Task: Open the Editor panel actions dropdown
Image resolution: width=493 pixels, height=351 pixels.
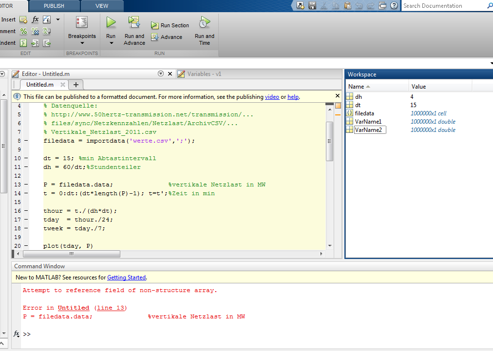Action: (x=161, y=74)
